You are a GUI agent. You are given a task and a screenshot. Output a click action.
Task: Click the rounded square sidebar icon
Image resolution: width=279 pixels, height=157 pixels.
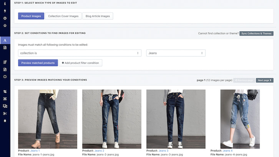point(5,77)
